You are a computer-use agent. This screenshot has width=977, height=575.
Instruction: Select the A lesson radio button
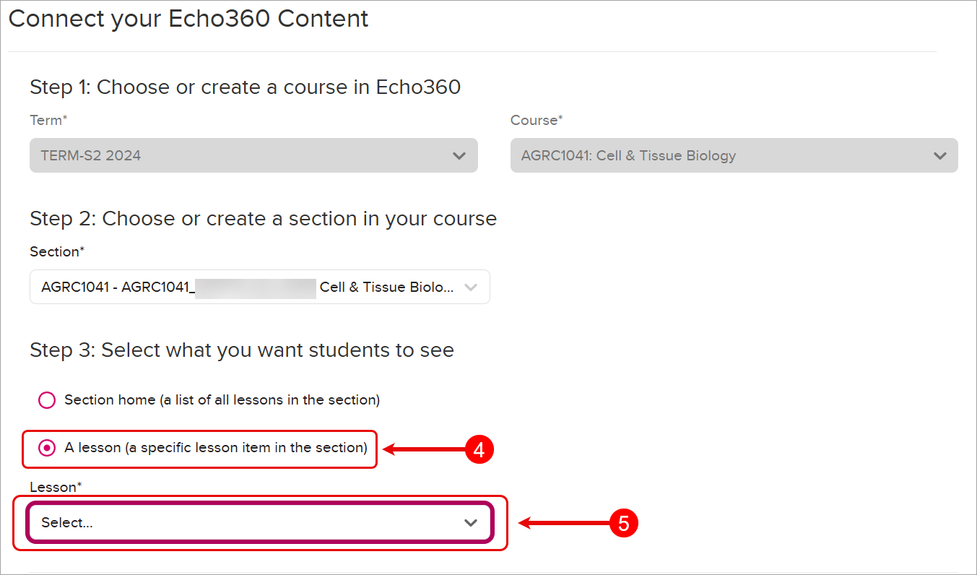[47, 449]
